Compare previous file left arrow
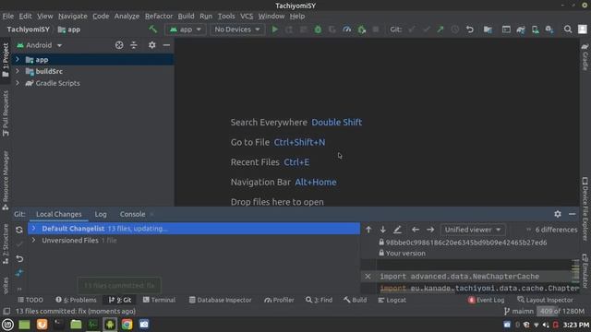Viewport: 591px width, 332px height. click(416, 230)
